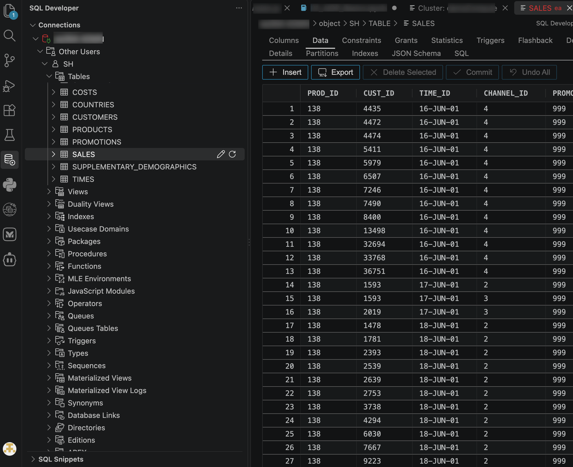
Task: Expand the Procedures folder
Action: point(49,254)
